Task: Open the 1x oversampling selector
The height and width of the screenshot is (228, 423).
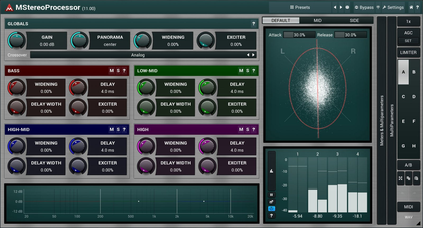Action: tap(408, 22)
